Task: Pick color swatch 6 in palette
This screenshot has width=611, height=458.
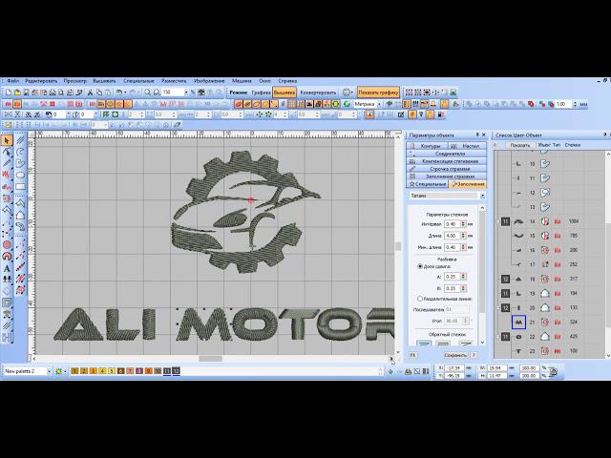Action: point(121,371)
